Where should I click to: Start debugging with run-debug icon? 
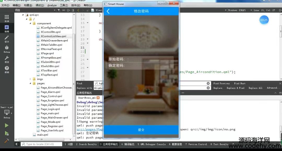[7, 133]
